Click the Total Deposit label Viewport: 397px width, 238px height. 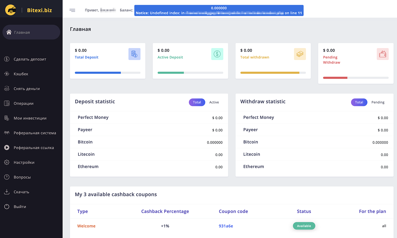(x=86, y=57)
